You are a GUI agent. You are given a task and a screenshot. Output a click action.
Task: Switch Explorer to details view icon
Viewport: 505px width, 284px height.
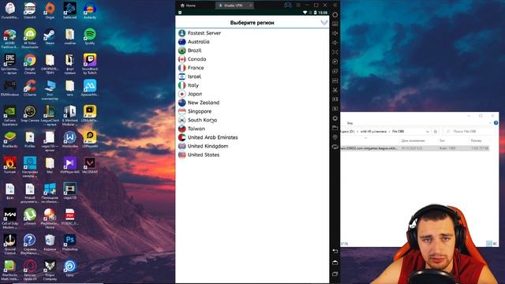489,244
